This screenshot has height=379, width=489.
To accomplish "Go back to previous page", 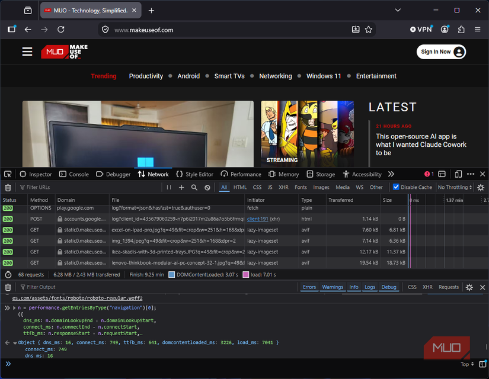I will pyautogui.click(x=28, y=30).
